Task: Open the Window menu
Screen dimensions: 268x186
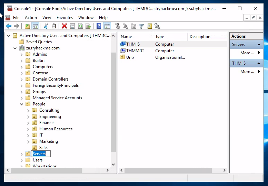Action: point(86,18)
